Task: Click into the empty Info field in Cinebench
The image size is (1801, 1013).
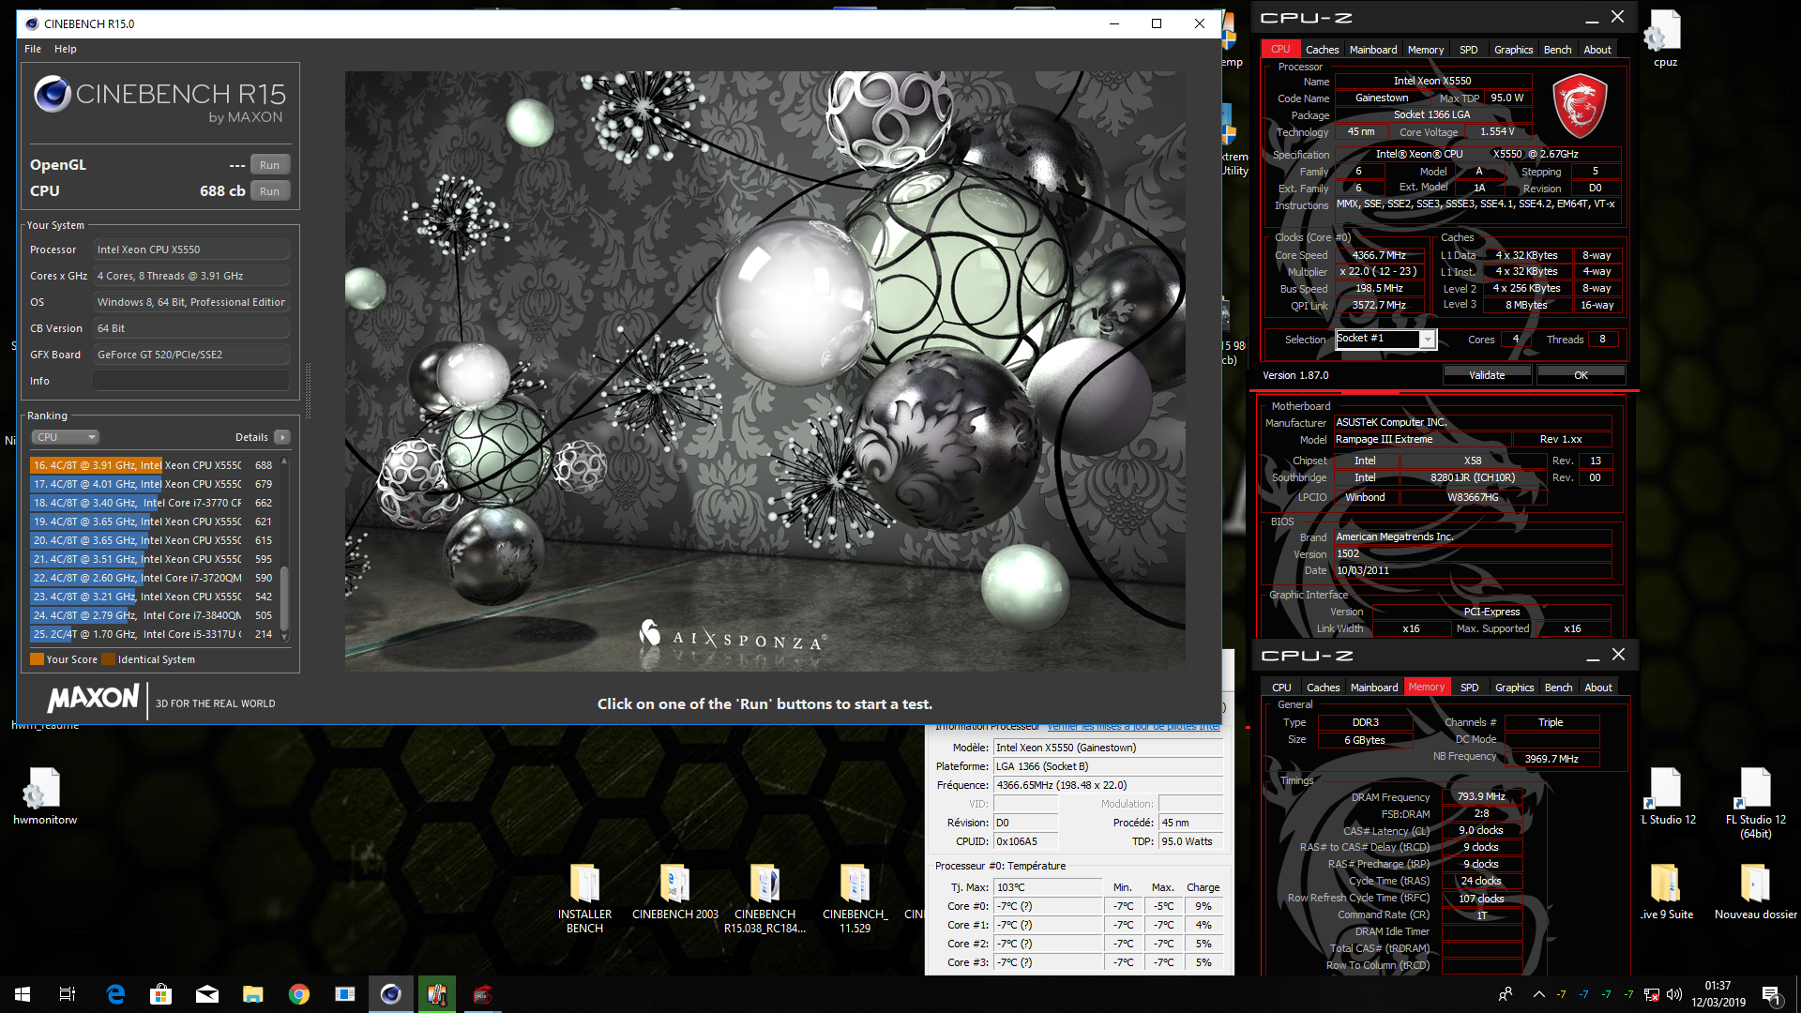Action: (x=191, y=381)
